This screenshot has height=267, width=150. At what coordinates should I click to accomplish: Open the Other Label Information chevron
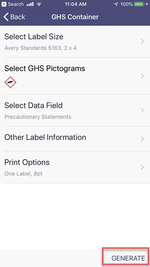(142, 139)
